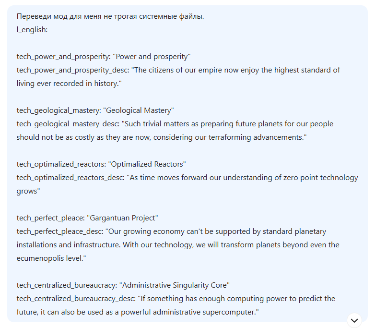This screenshot has height=328, width=387.
Task: Click the scroll-to-bottom chevron button
Action: click(x=354, y=320)
